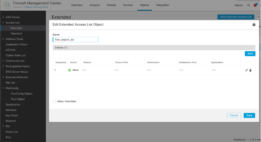
Task: Click the Allow text in entry 1
Action: (75, 70)
